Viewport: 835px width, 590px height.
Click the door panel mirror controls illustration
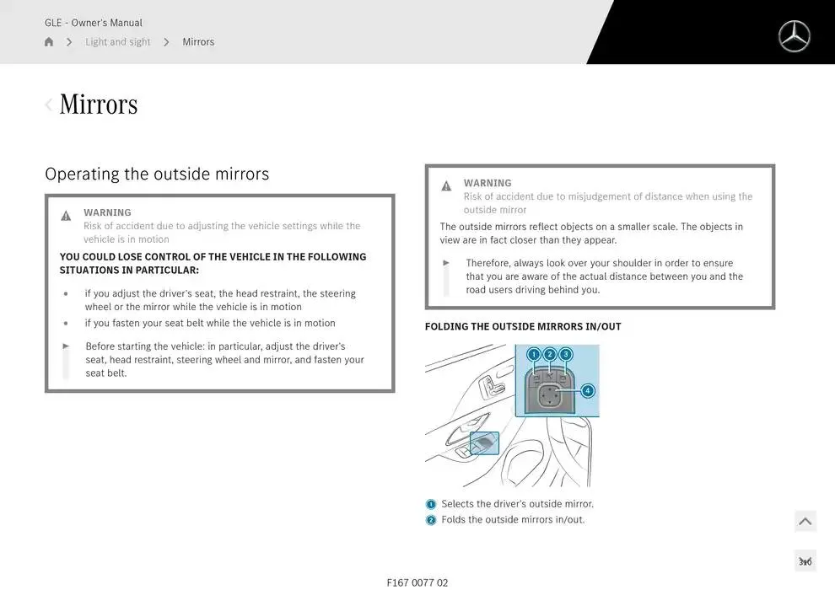pyautogui.click(x=512, y=415)
